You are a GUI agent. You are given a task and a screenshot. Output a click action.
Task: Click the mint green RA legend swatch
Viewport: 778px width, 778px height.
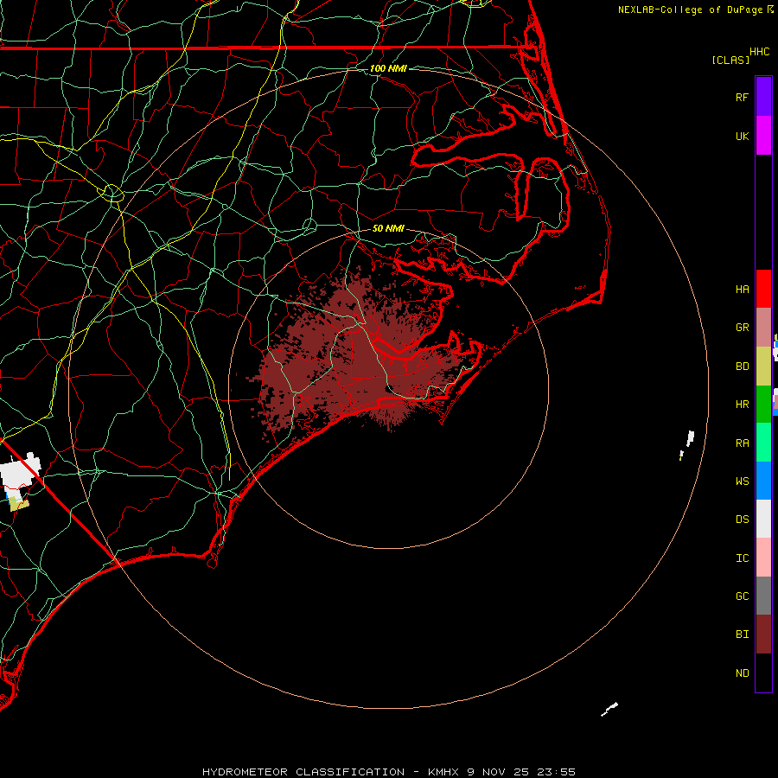coord(763,443)
